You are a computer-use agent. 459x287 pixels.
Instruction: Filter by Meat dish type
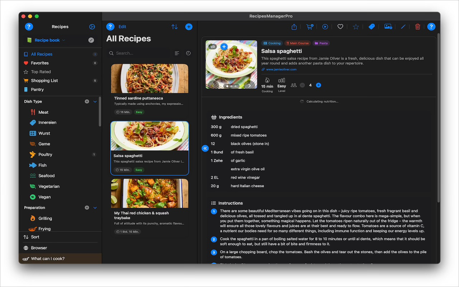(x=60, y=112)
